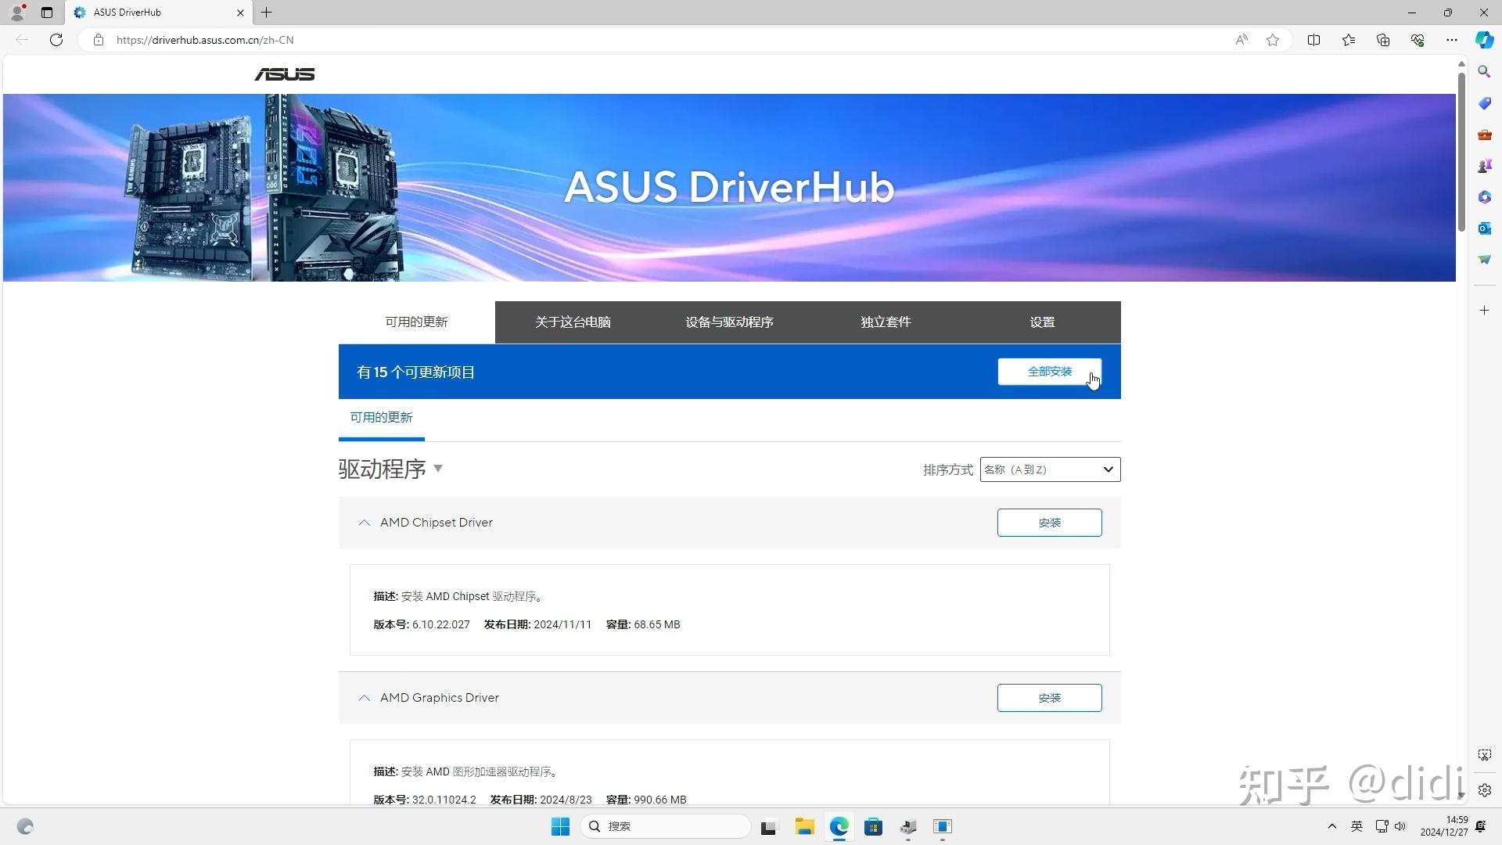Image resolution: width=1502 pixels, height=845 pixels.
Task: Switch to the 设备与驱动程序 tab
Action: click(x=728, y=322)
